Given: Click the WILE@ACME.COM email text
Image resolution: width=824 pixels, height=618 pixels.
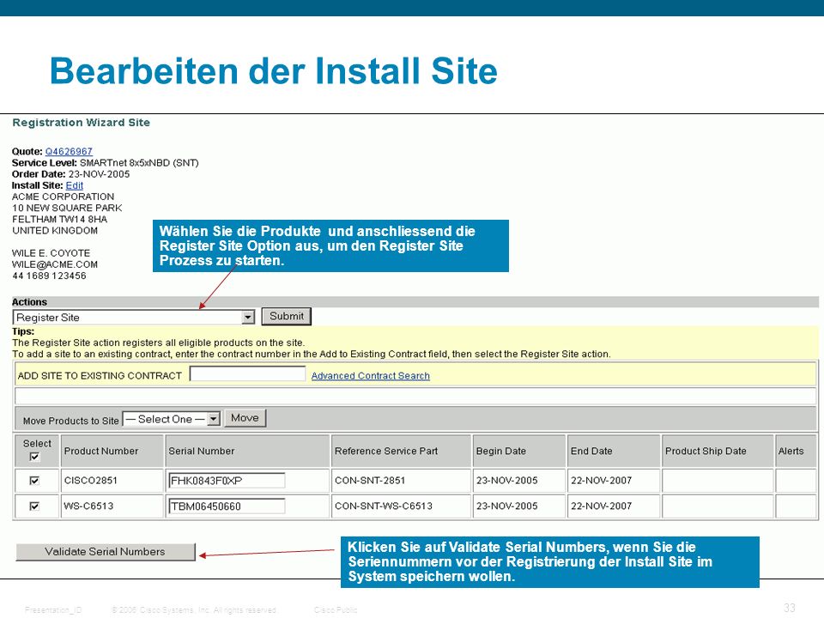Looking at the screenshot, I should 55,264.
